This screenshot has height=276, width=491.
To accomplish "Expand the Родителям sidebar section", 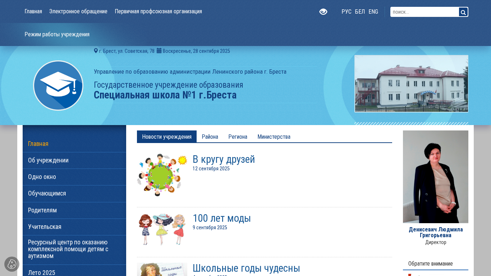I will [x=42, y=210].
